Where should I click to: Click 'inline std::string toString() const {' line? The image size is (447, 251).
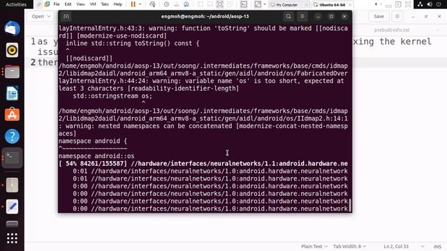(x=133, y=43)
